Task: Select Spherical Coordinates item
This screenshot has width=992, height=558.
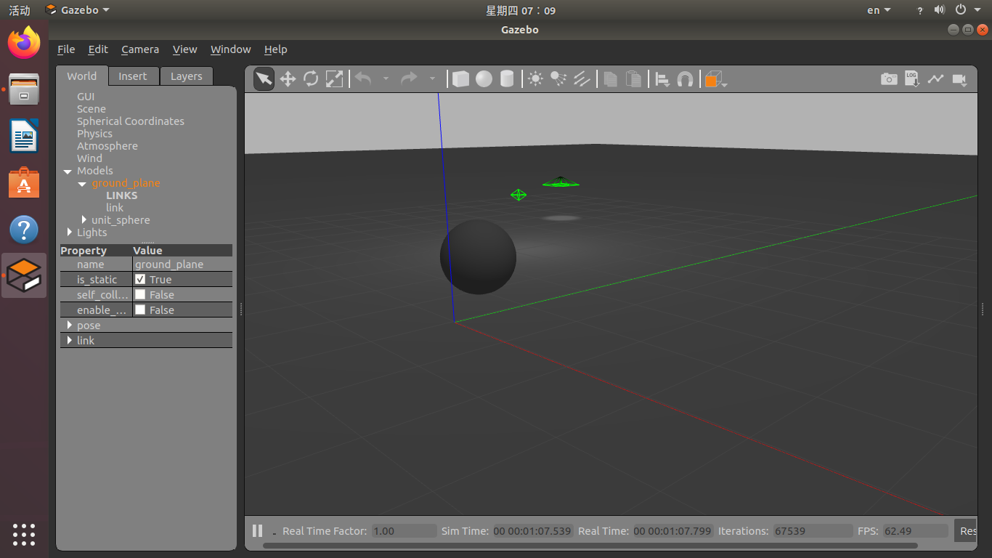Action: coord(131,121)
